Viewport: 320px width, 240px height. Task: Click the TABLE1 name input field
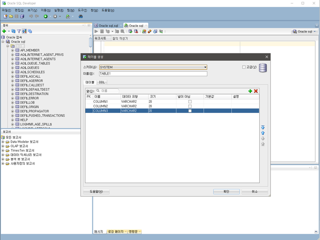[x=153, y=74]
